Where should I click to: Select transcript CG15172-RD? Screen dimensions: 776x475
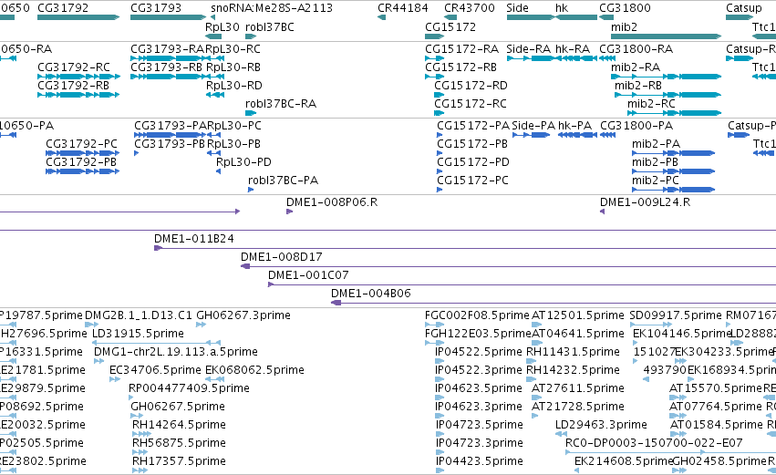click(x=471, y=86)
